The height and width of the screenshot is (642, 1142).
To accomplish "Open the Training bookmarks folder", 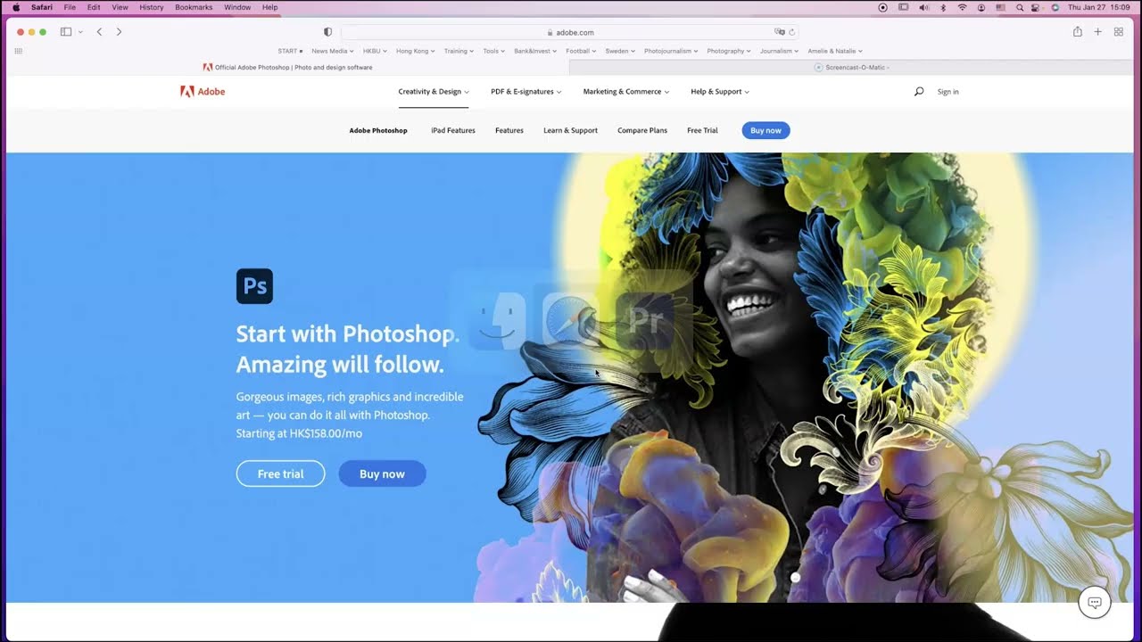I will coord(459,51).
